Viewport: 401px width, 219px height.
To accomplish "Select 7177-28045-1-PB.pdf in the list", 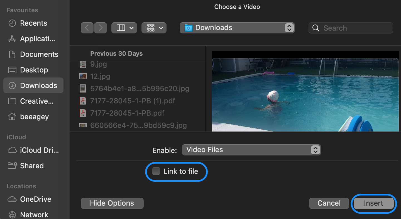I will pyautogui.click(x=127, y=113).
